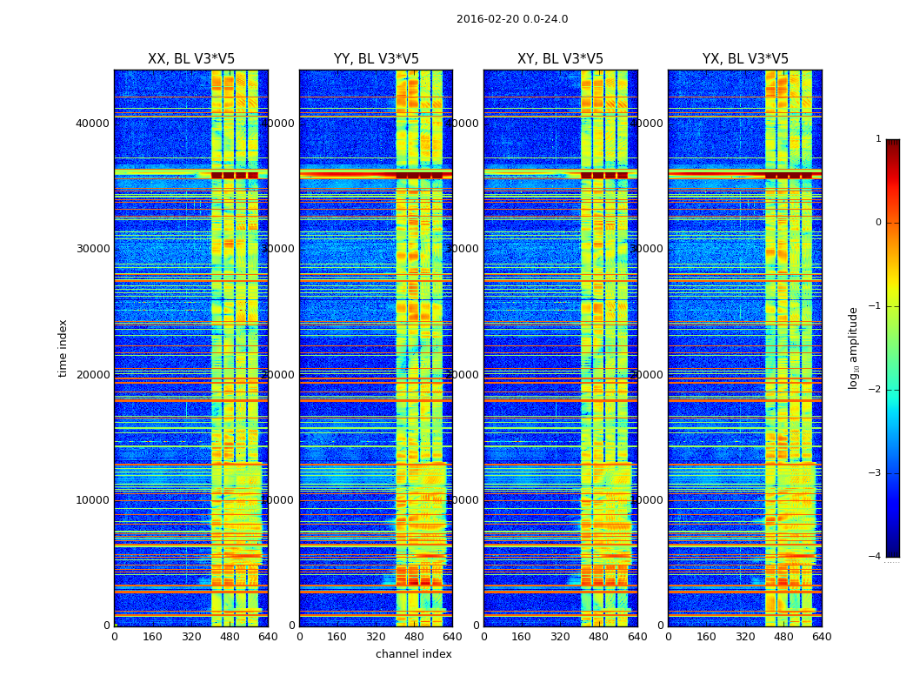Click the log10 amplitude colorbar label
The height and width of the screenshot is (696, 913).
click(853, 348)
